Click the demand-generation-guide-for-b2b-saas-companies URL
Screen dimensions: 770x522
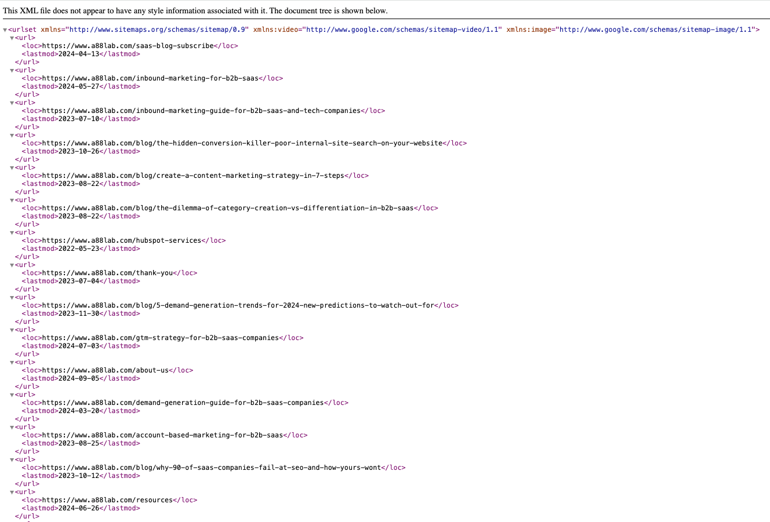(183, 403)
